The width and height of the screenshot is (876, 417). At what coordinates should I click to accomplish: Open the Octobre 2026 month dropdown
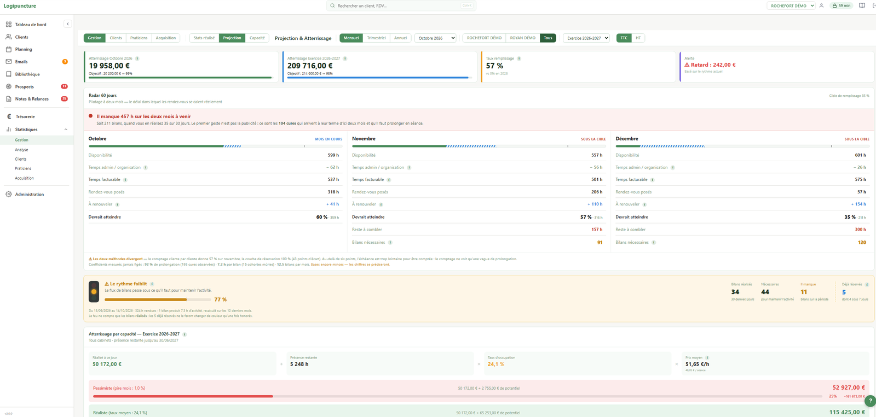tap(435, 38)
